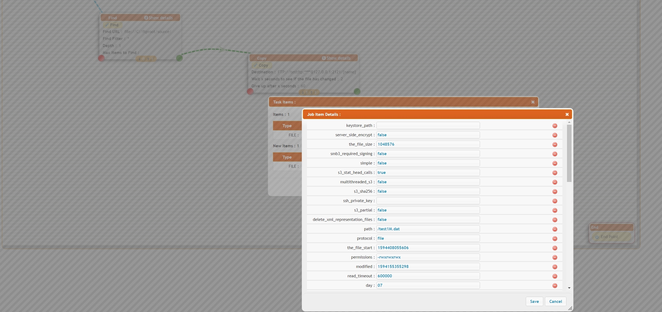Screen dimensions: 662x312
Task: Click the Copy task green success connector
Action: 357,92
